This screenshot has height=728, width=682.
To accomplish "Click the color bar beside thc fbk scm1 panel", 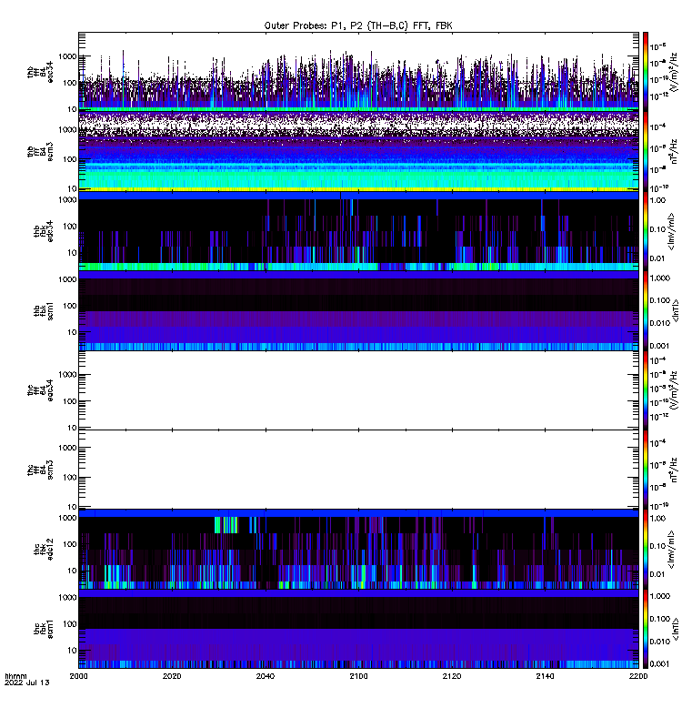I will [x=646, y=629].
